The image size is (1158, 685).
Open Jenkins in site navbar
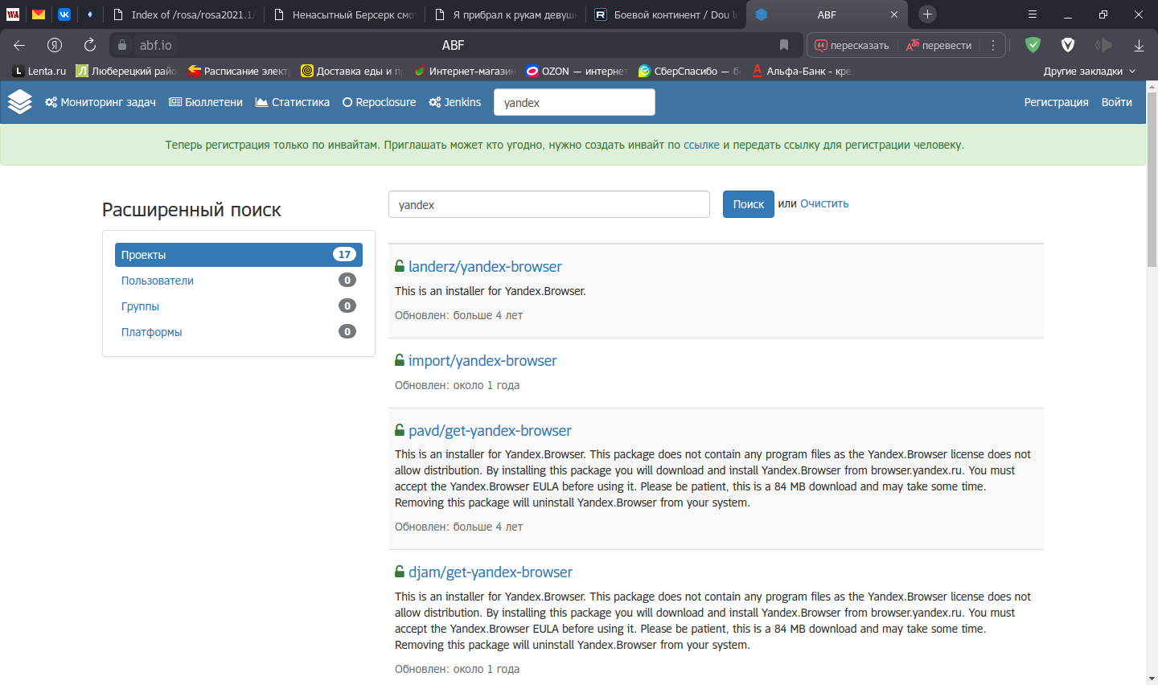click(455, 102)
